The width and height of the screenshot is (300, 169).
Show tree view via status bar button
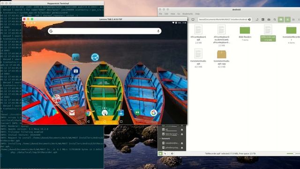(165, 154)
